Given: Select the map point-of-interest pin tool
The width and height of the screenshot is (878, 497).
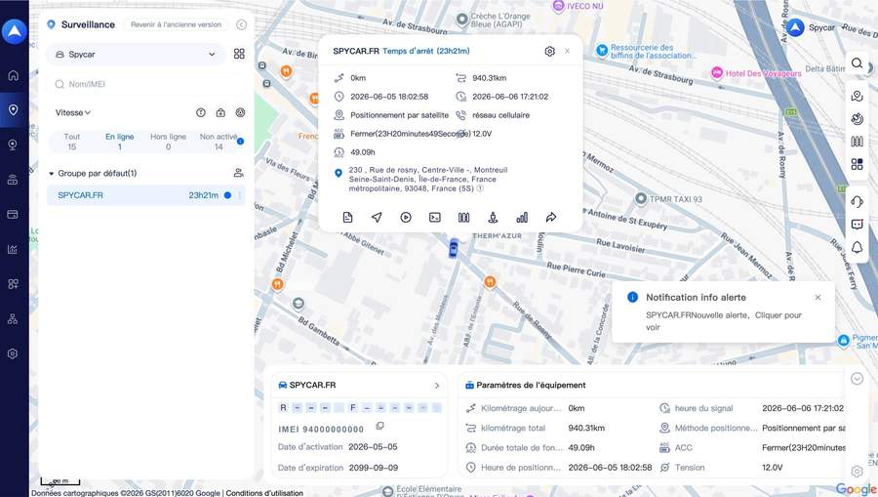Looking at the screenshot, I should (857, 97).
